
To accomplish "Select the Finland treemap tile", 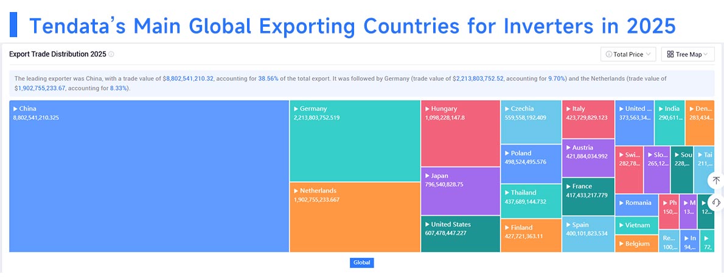I will tap(531, 236).
